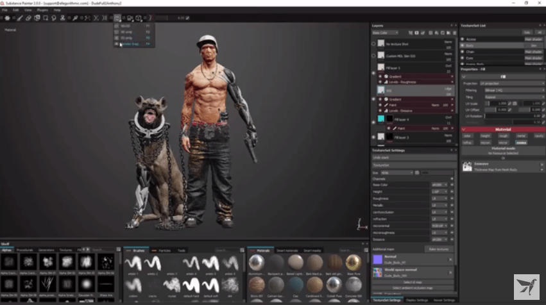Click Main shader button for Access

tap(533, 39)
